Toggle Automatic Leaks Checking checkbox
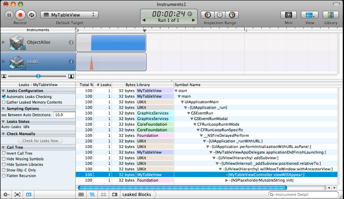Image resolution: width=344 pixels, height=199 pixels. (4, 96)
